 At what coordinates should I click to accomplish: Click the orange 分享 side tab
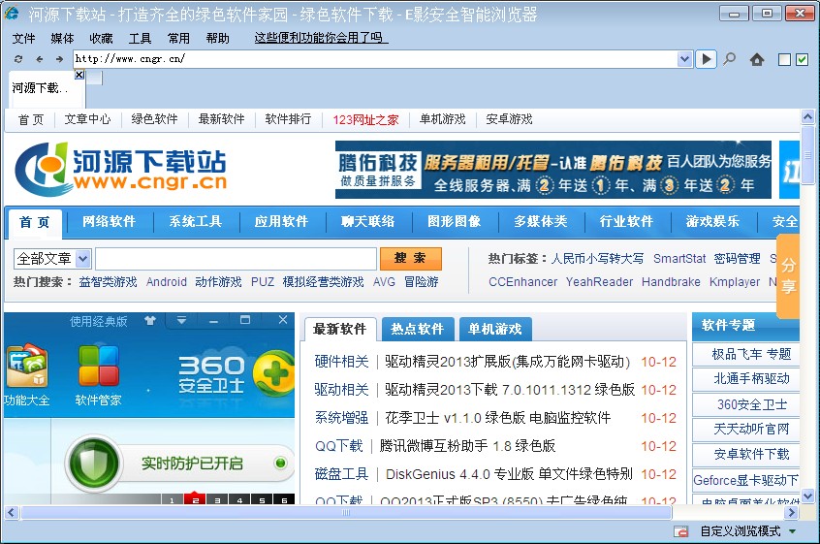(788, 276)
